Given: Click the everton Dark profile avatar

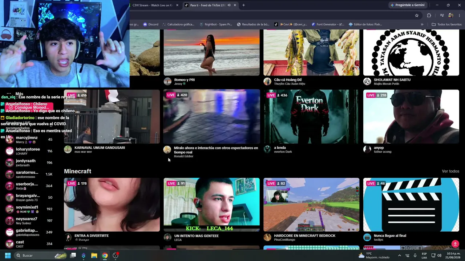Looking at the screenshot, I should [267, 150].
